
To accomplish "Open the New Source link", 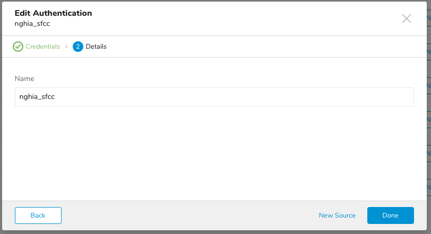I will 337,215.
